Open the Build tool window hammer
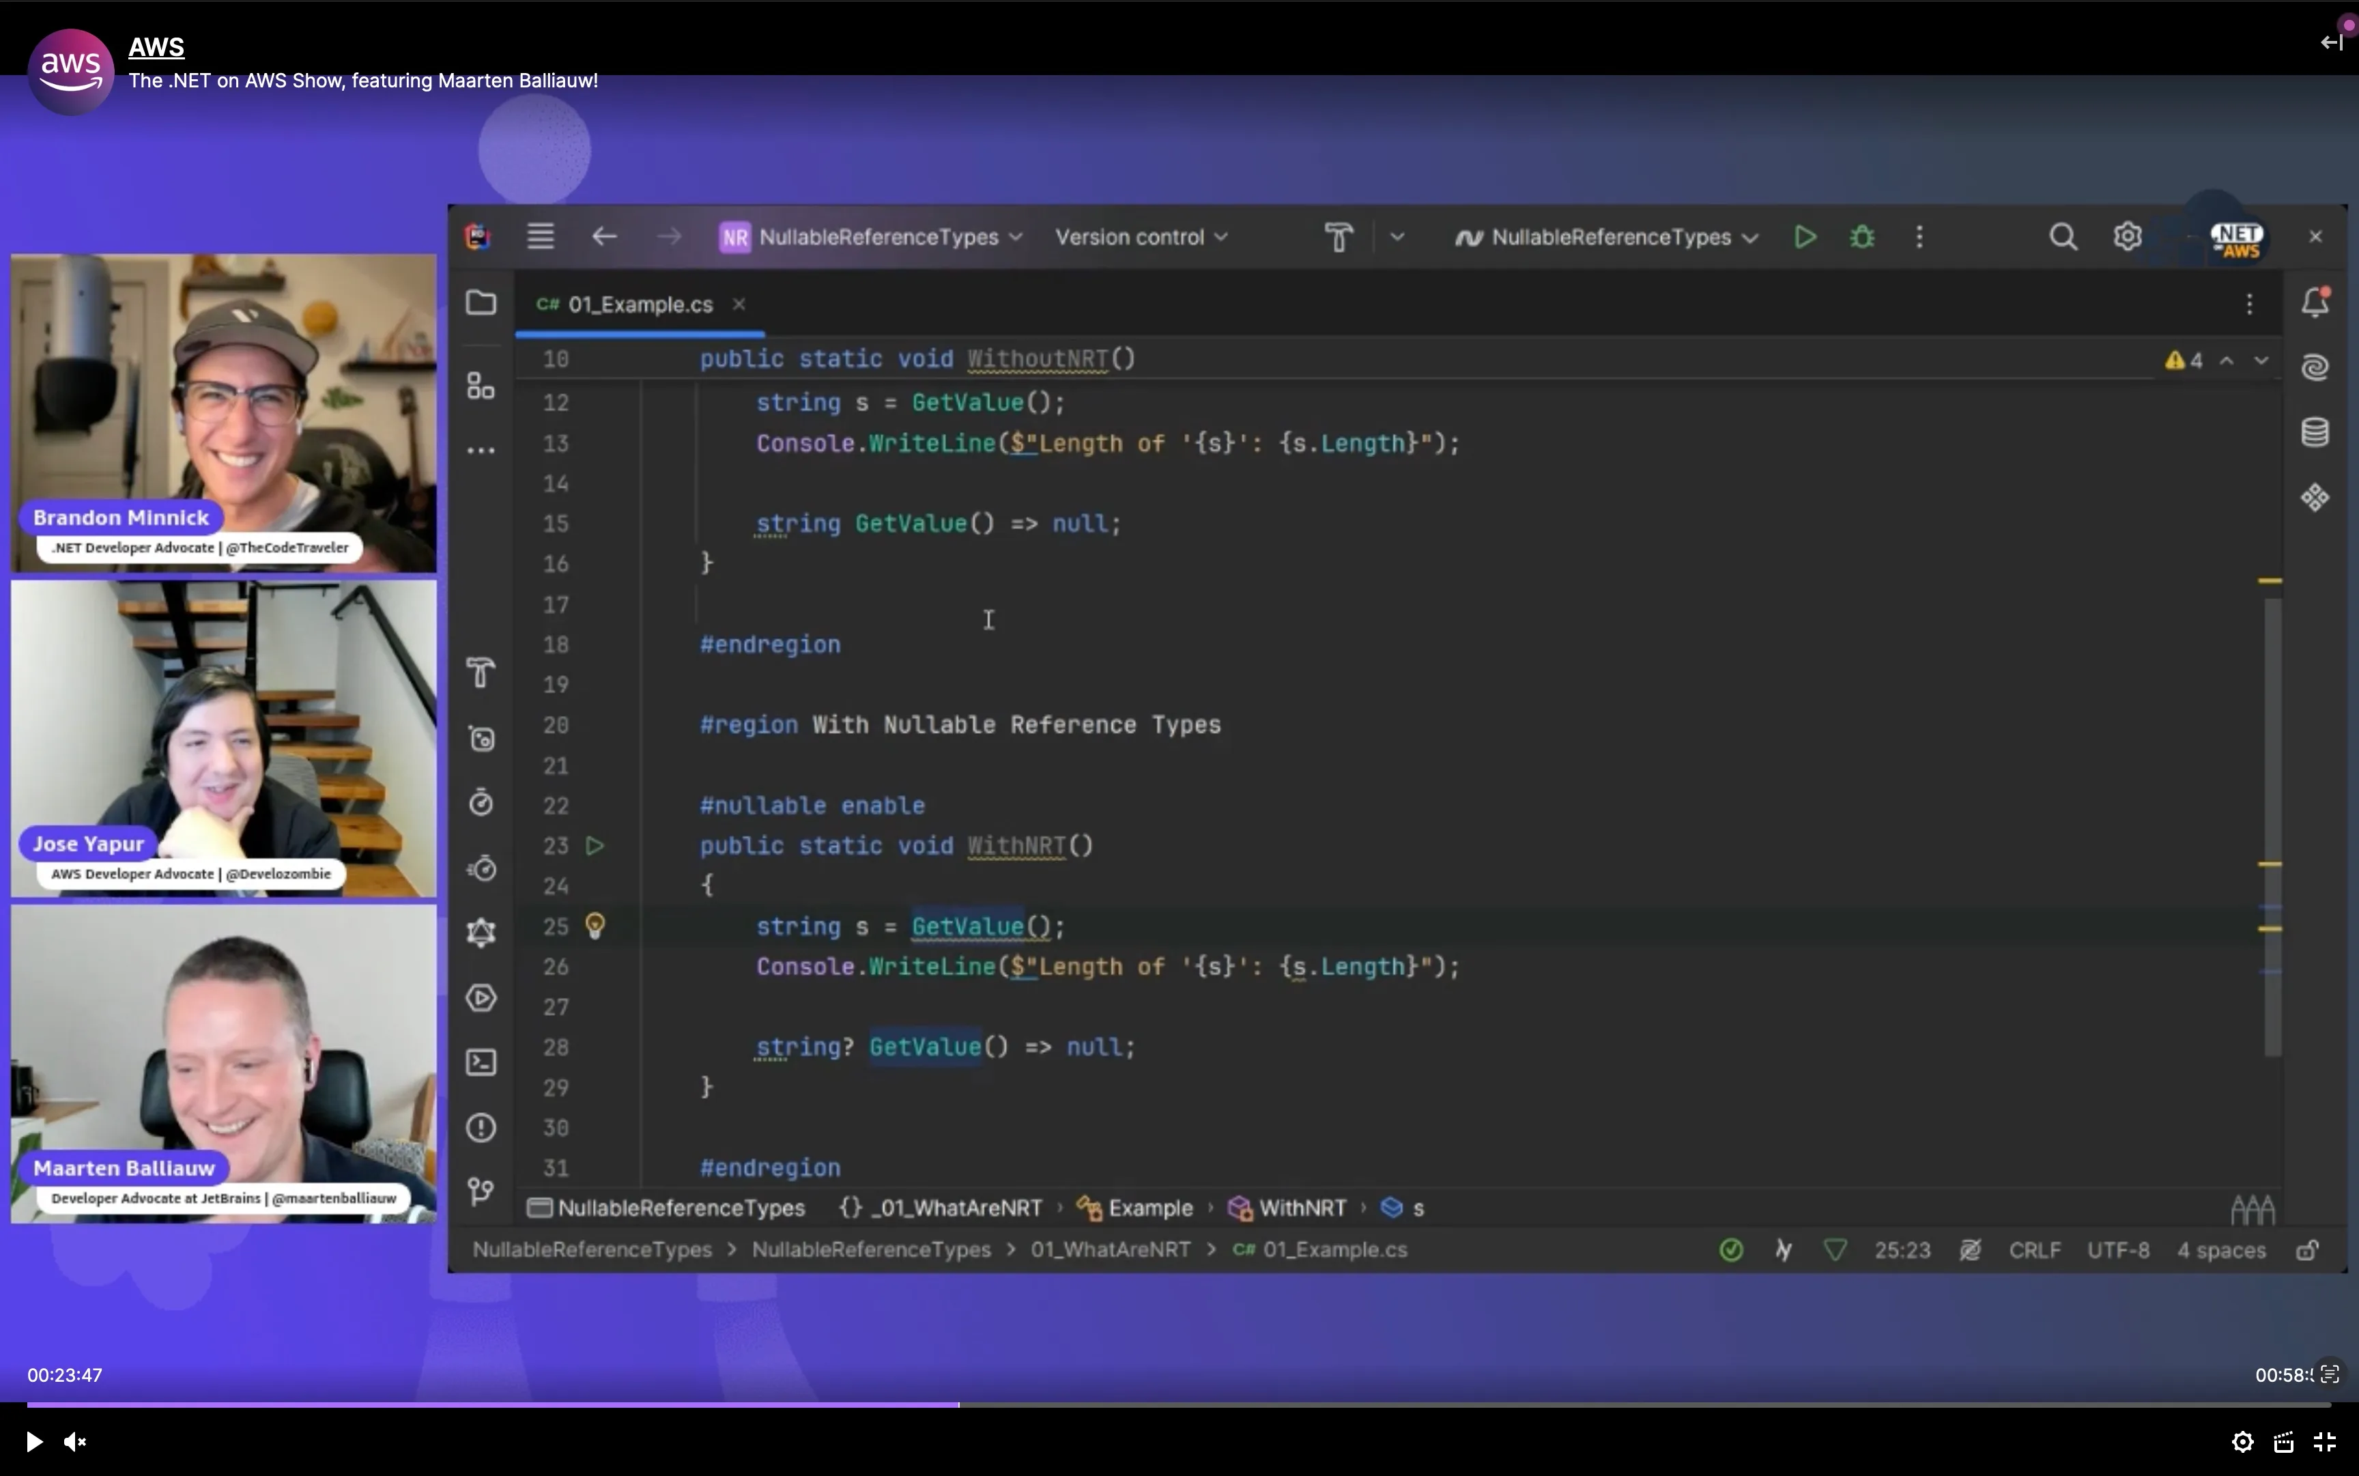Viewport: 2359px width, 1476px height. pyautogui.click(x=480, y=672)
